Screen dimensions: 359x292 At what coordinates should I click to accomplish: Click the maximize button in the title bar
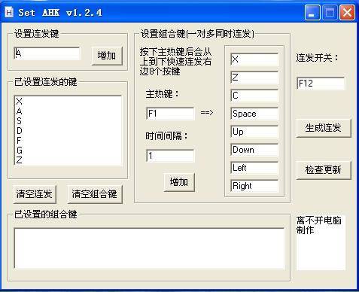(330, 12)
